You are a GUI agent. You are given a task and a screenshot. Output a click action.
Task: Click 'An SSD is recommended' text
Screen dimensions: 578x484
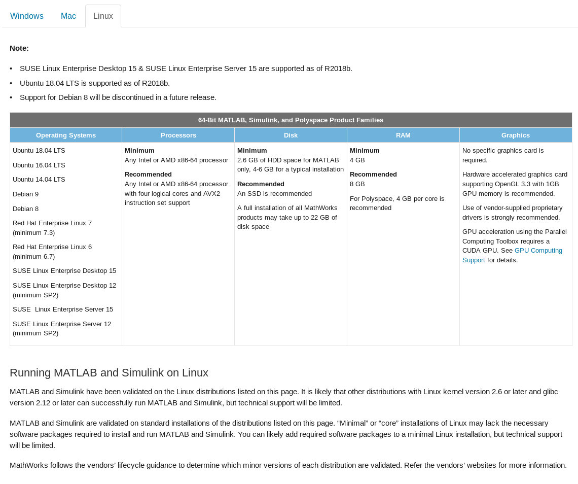coord(274,194)
